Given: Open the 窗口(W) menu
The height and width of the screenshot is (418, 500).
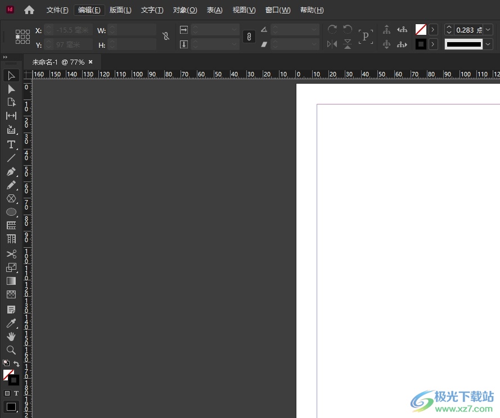Looking at the screenshot, I should (x=278, y=10).
